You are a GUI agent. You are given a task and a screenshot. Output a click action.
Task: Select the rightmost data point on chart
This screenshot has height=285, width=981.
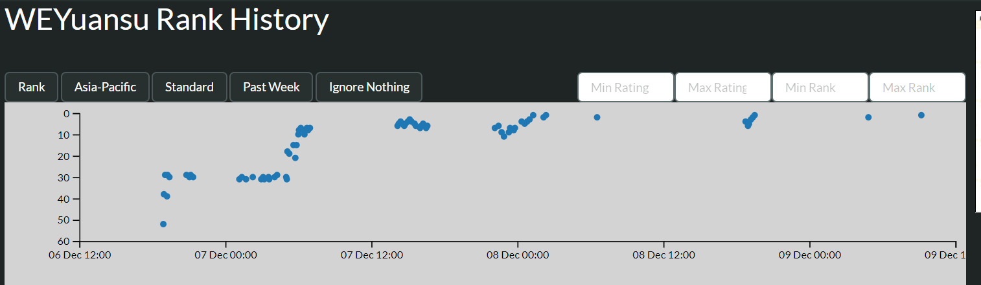921,115
